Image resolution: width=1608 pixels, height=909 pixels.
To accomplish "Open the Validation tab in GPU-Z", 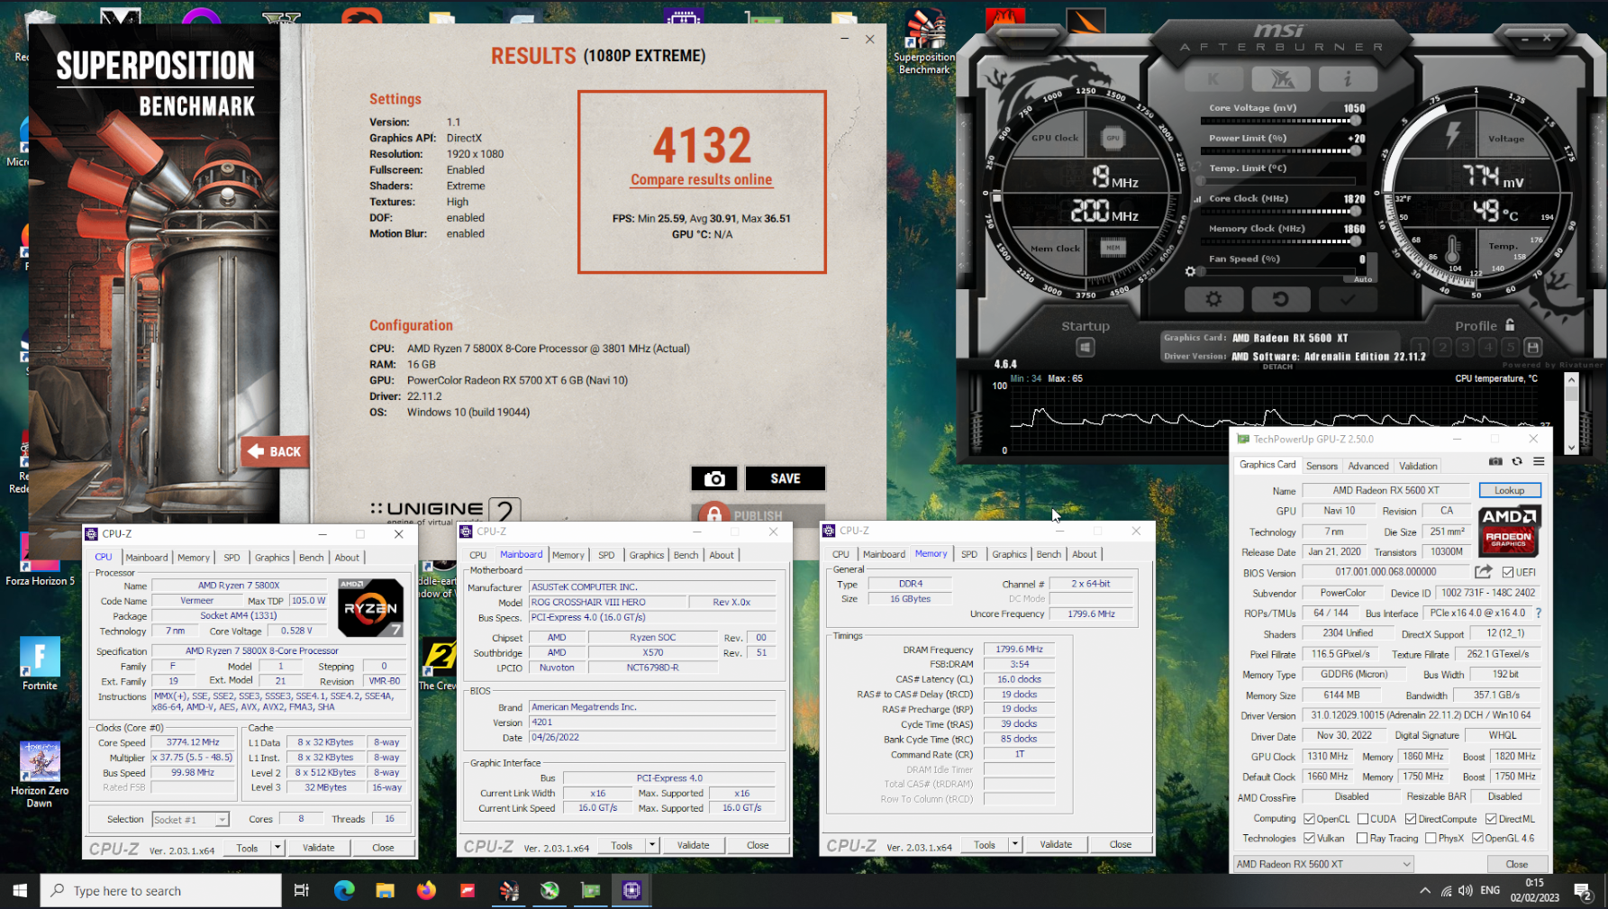I will pyautogui.click(x=1418, y=466).
